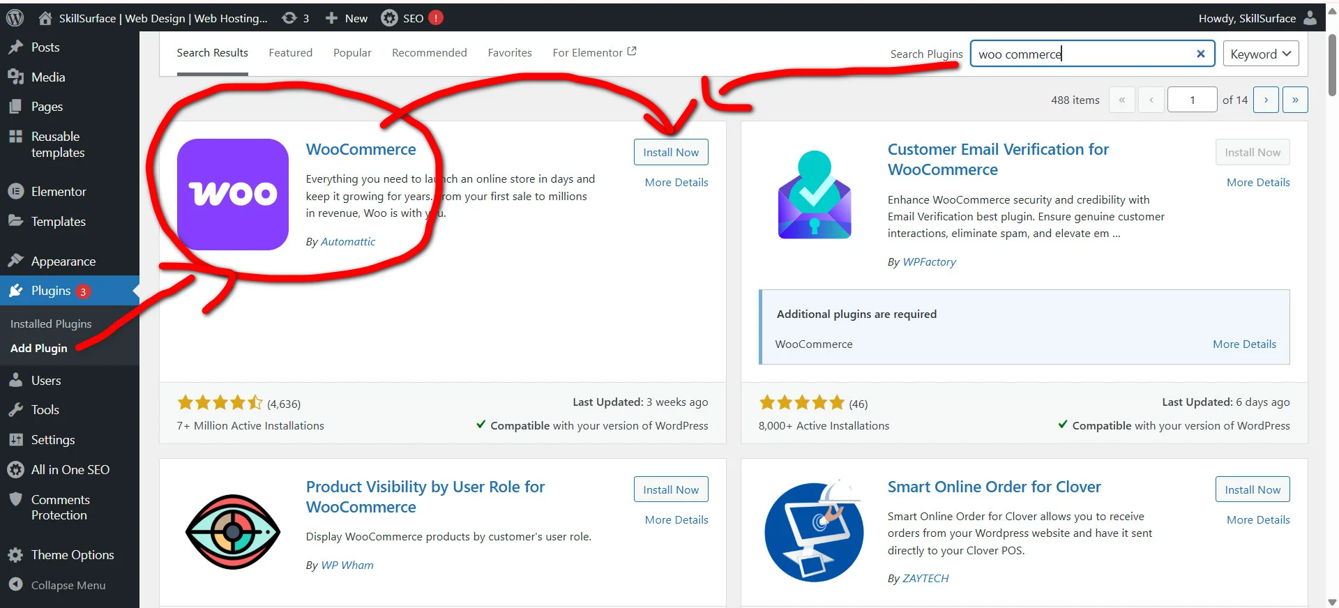Open the SkillSurface site name link
1339x608 pixels.
[x=163, y=18]
